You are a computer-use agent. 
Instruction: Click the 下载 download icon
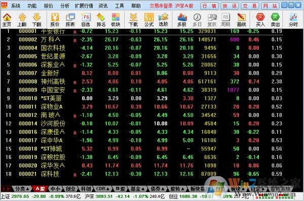pyautogui.click(x=133, y=20)
